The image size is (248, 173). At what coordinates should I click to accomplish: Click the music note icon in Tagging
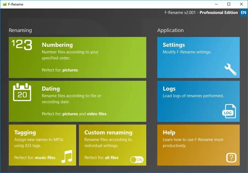coord(67,156)
